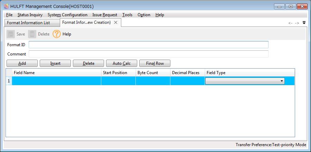Minimize the HULFT Management Console window

[x=280, y=7]
